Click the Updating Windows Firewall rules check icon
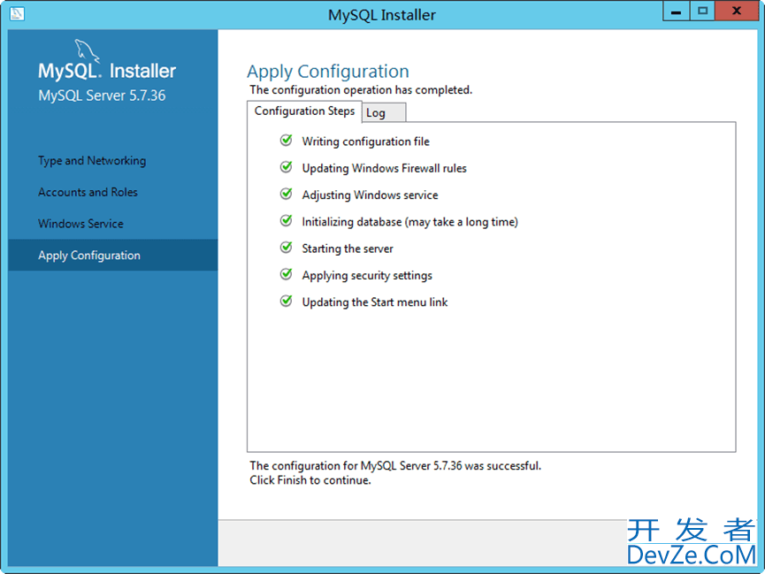The height and width of the screenshot is (574, 765). (x=287, y=167)
